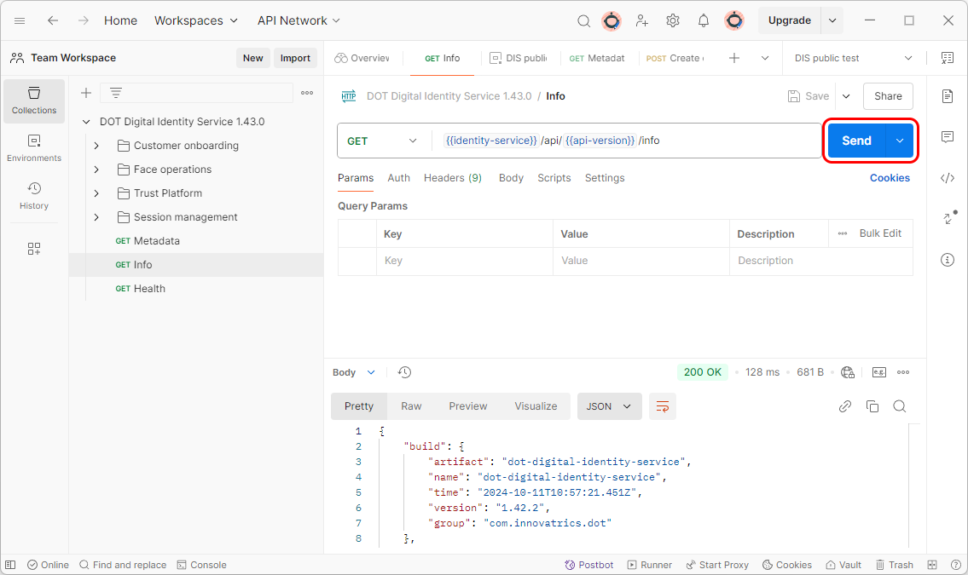
Task: Open the Cookies link under Send
Action: tap(890, 178)
